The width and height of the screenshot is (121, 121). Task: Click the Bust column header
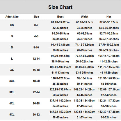[60, 17]
